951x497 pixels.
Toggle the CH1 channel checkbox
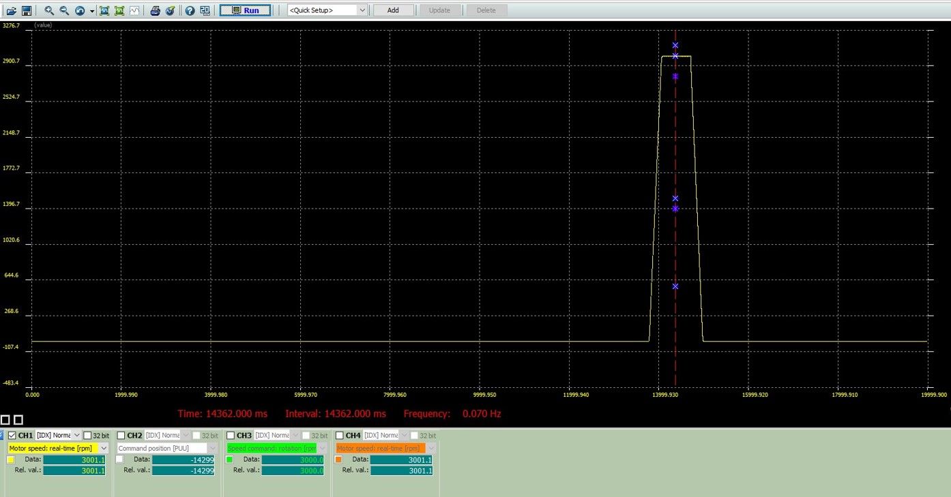pos(12,435)
